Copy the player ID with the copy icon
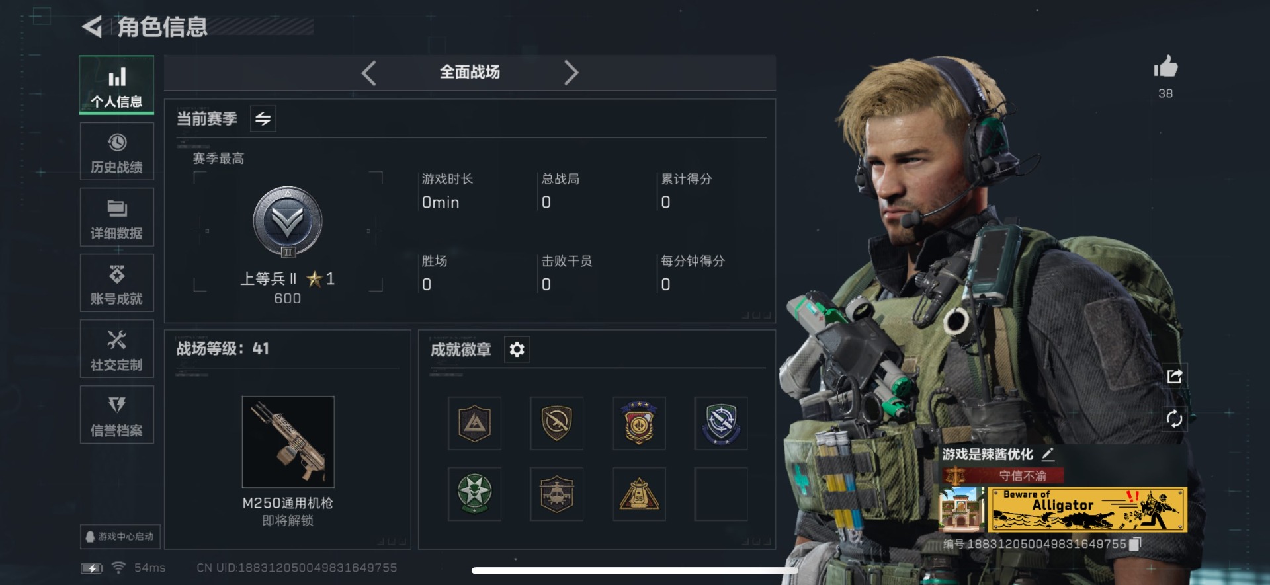The image size is (1270, 585). click(1135, 544)
